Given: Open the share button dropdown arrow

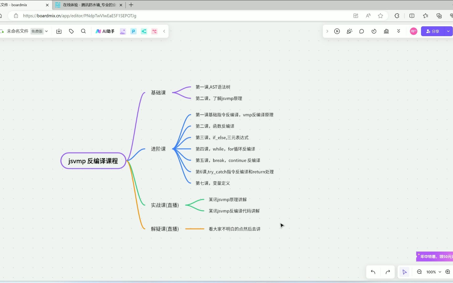Looking at the screenshot, I should 448,31.
